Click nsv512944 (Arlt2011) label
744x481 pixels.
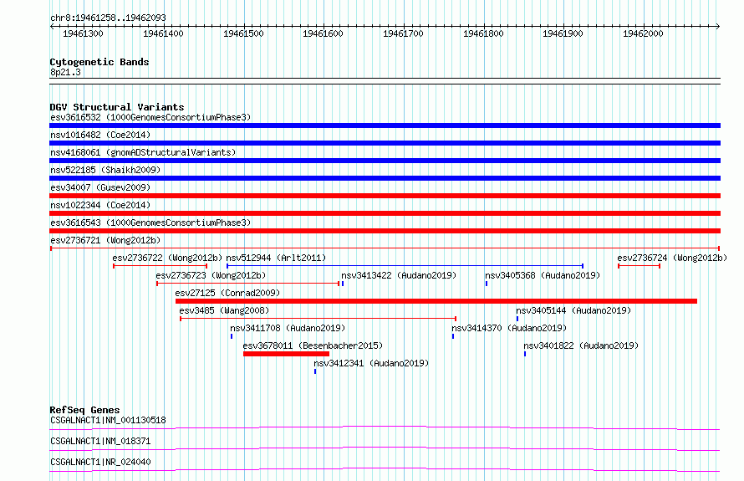pos(276,258)
